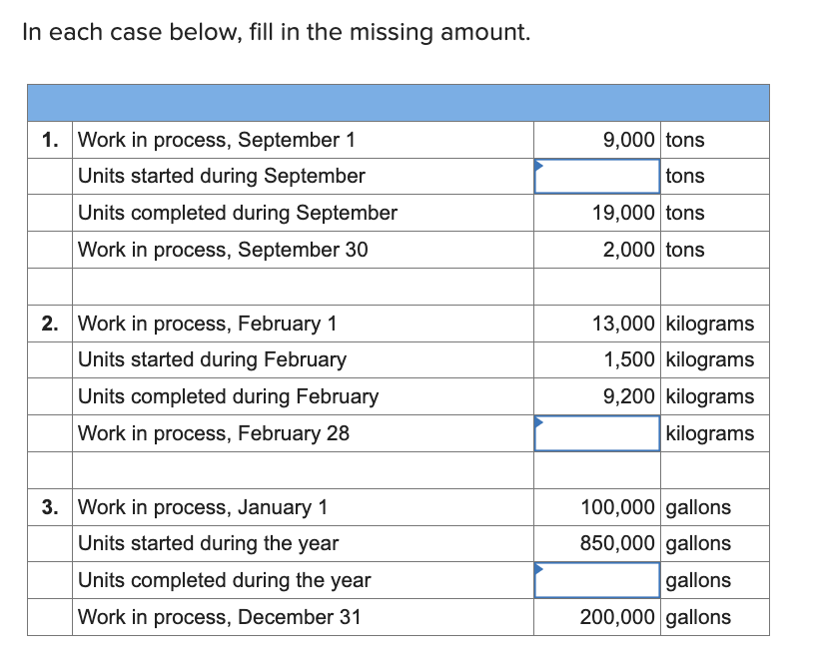Click the row number 3 cell
This screenshot has width=819, height=669.
click(x=48, y=507)
